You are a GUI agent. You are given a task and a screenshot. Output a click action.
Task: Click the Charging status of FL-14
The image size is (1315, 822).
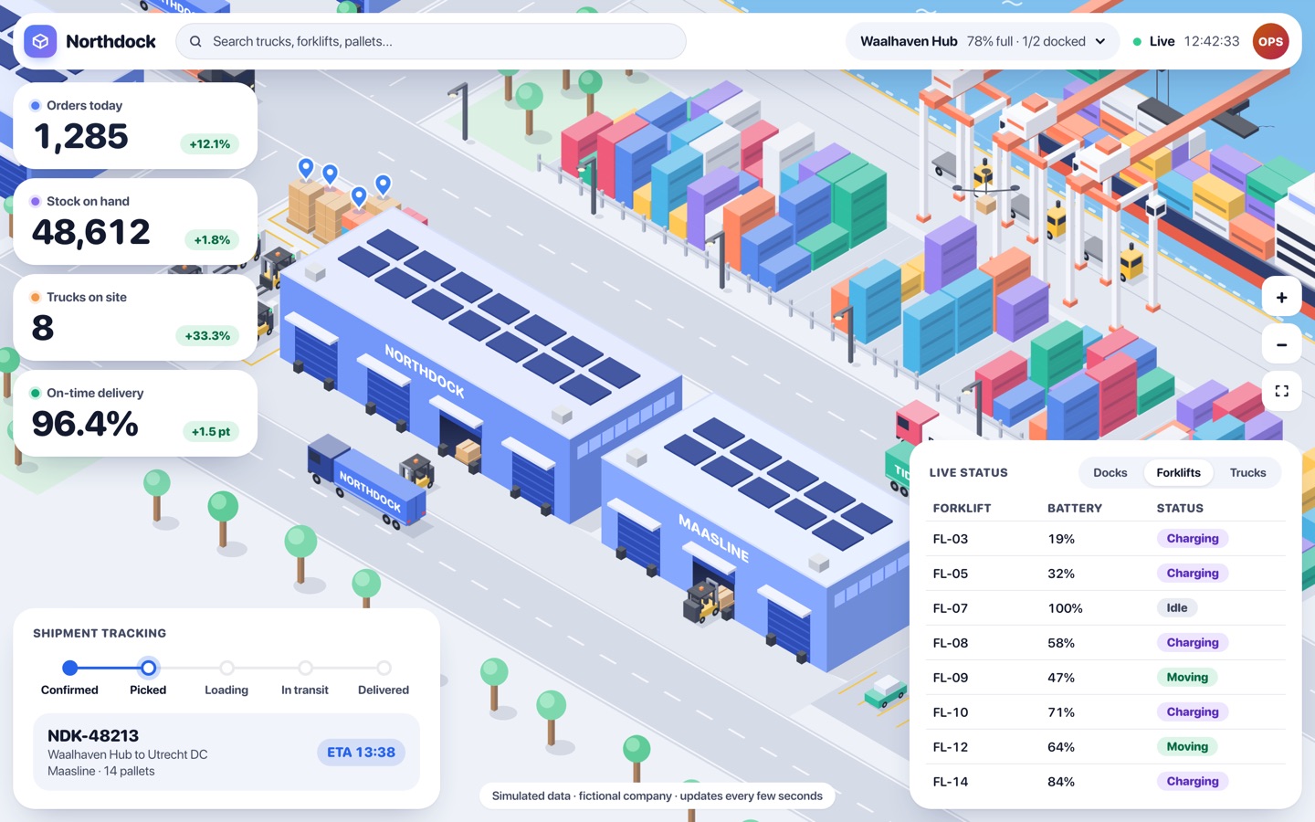(x=1193, y=782)
